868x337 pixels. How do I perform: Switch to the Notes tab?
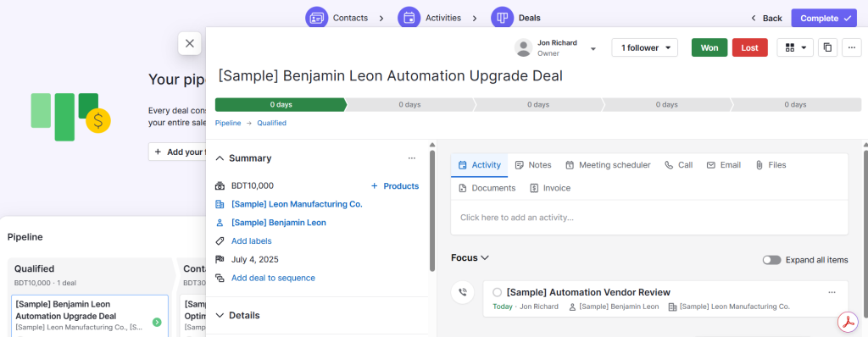click(x=533, y=165)
